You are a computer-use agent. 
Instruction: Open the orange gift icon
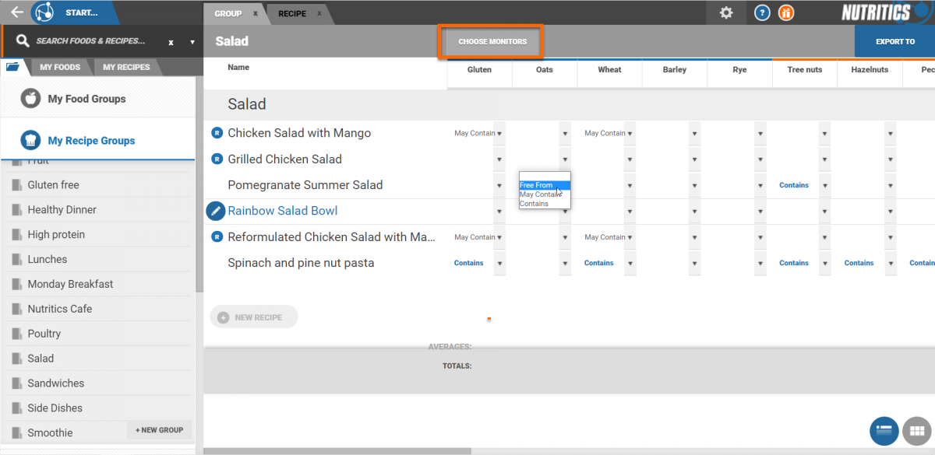(x=786, y=12)
